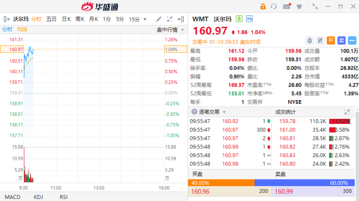Open customer service headset icon
Image resolution: width=359 pixels, height=201 pixels.
274,6
